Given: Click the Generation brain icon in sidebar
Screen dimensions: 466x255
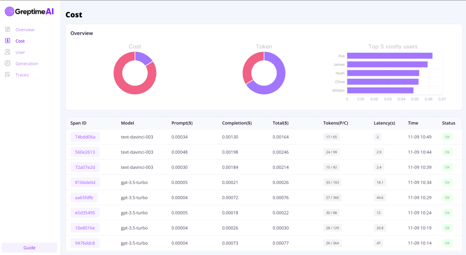Looking at the screenshot, I should [7, 63].
